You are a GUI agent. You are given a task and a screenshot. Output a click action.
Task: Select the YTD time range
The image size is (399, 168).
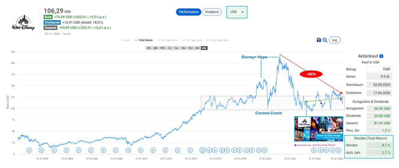pyautogui.click(x=162, y=48)
